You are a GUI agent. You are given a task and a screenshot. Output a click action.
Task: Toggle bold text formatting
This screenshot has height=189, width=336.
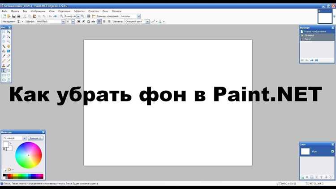(x=79, y=22)
